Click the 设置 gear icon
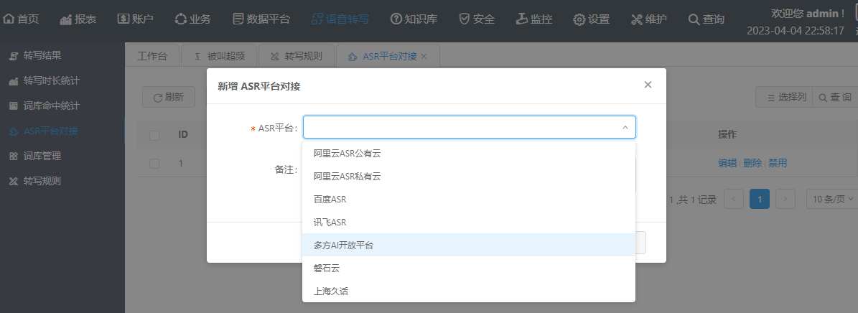 (x=579, y=19)
